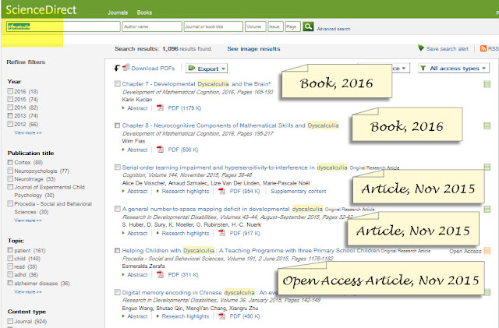Image resolution: width=499 pixels, height=328 pixels.
Task: Open the Export dropdown
Action: click(207, 69)
